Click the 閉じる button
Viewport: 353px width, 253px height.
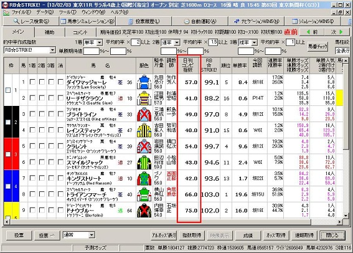point(332,236)
